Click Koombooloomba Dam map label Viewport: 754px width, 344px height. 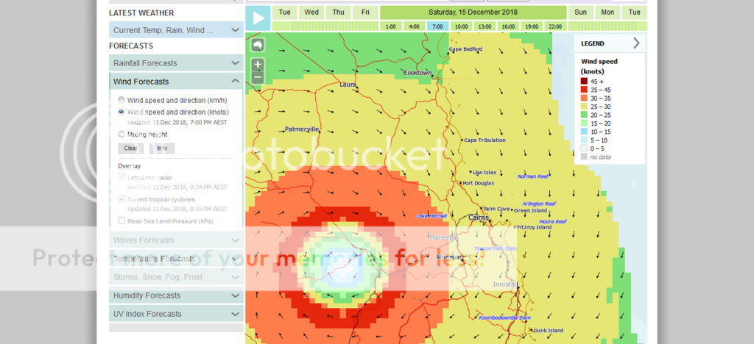[504, 318]
